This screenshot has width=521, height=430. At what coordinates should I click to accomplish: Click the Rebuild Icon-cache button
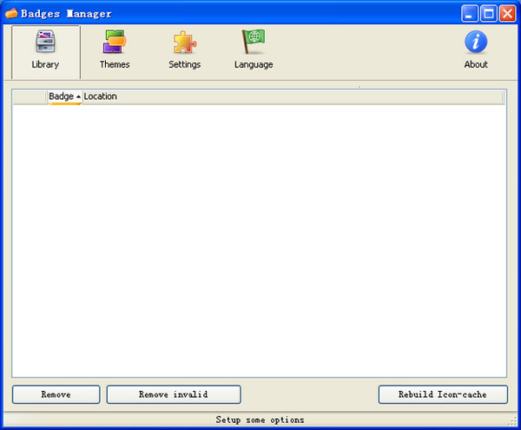pos(443,394)
